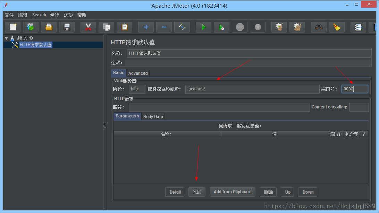Collapse the 测试计划 tree node
The width and height of the screenshot is (379, 213).
pos(7,38)
